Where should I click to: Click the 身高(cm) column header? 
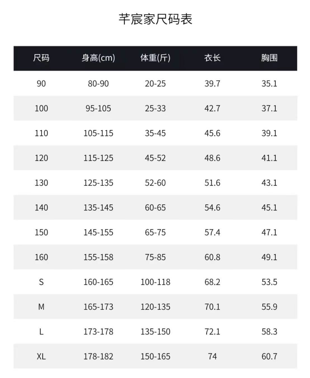98,58
